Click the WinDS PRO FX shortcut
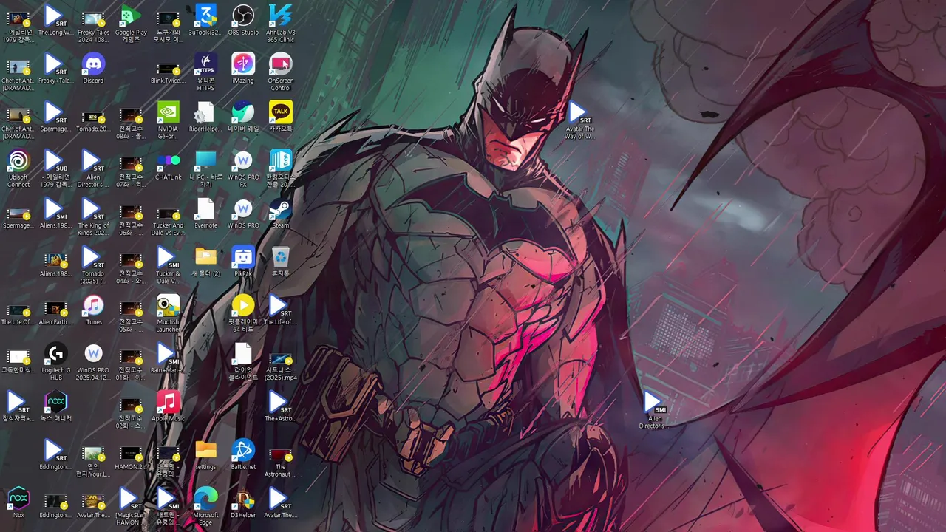The image size is (946, 532). click(243, 168)
